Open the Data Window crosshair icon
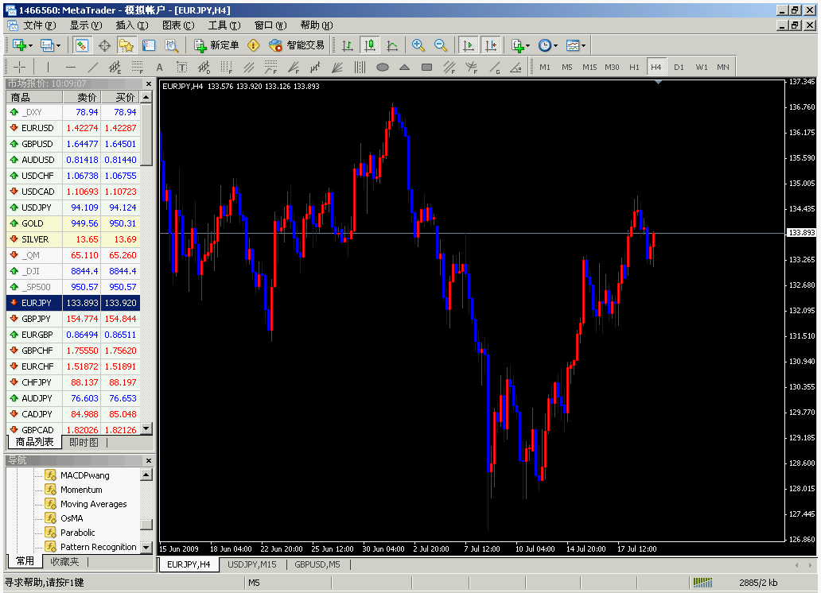821x593 pixels. tap(104, 45)
